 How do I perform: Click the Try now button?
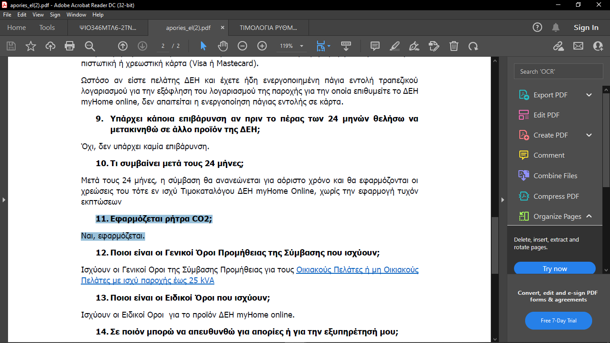coord(555,268)
